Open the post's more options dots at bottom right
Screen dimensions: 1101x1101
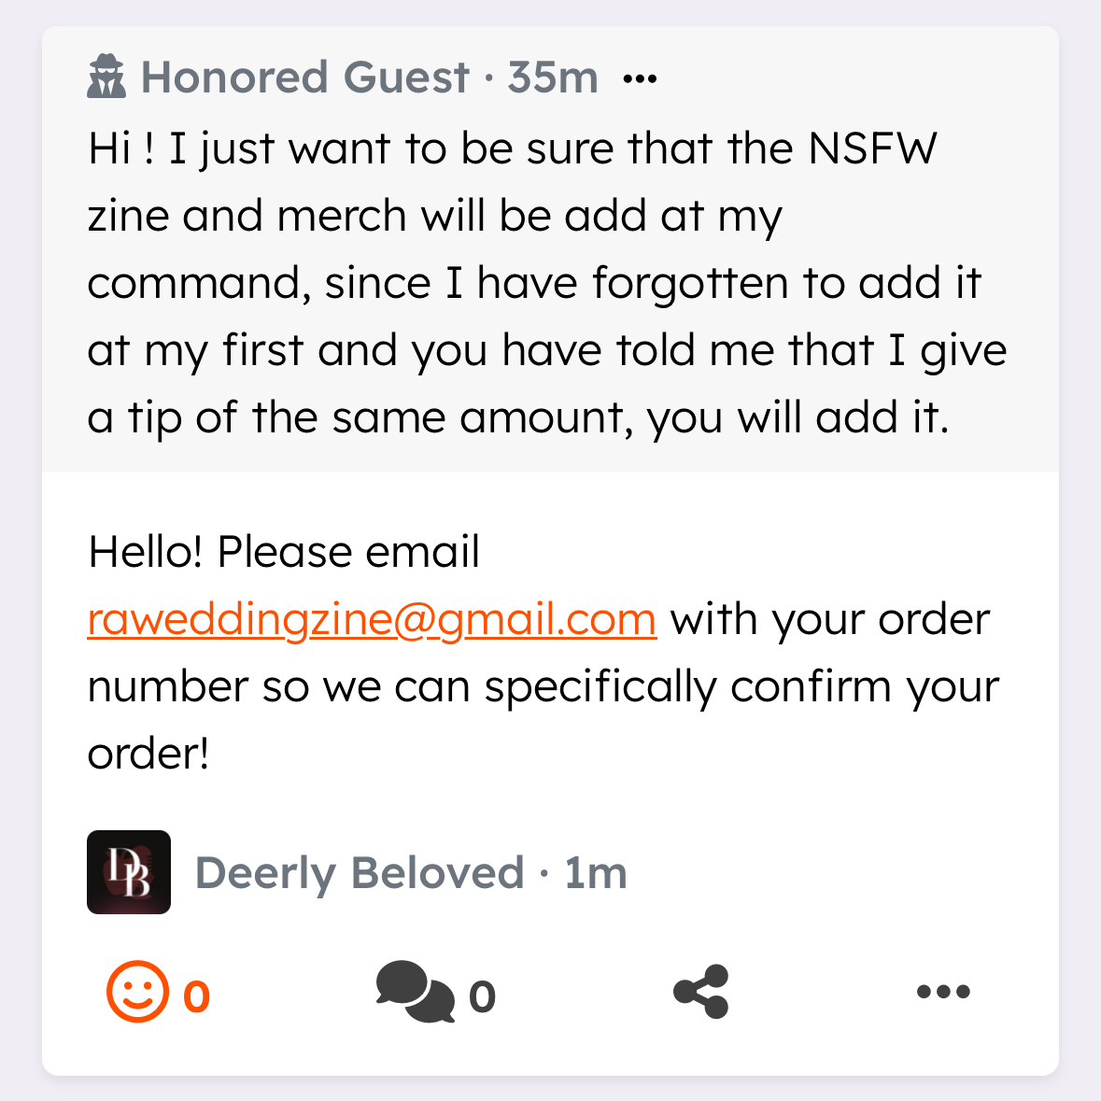943,992
